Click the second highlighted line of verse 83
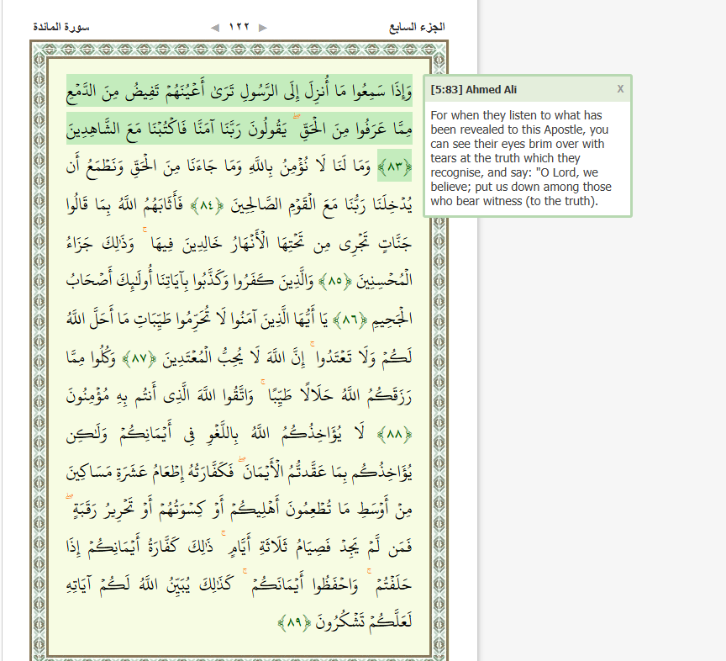This screenshot has height=661, width=726. [239, 129]
